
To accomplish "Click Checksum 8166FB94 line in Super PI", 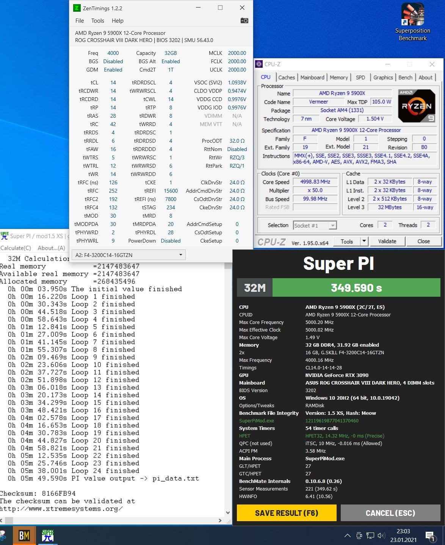I will coord(38,494).
